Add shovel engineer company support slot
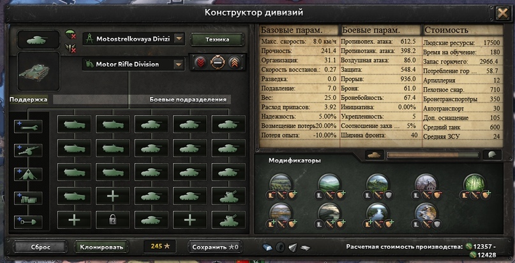515x263 pixels. pos(28,222)
